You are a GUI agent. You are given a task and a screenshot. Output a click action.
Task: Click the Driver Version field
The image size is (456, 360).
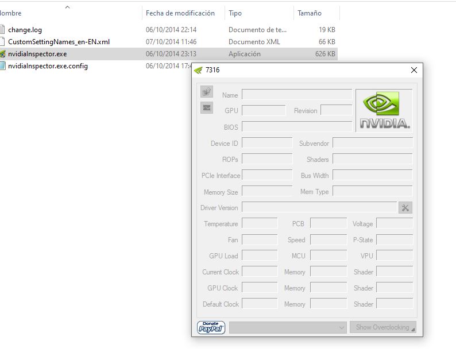click(x=319, y=207)
